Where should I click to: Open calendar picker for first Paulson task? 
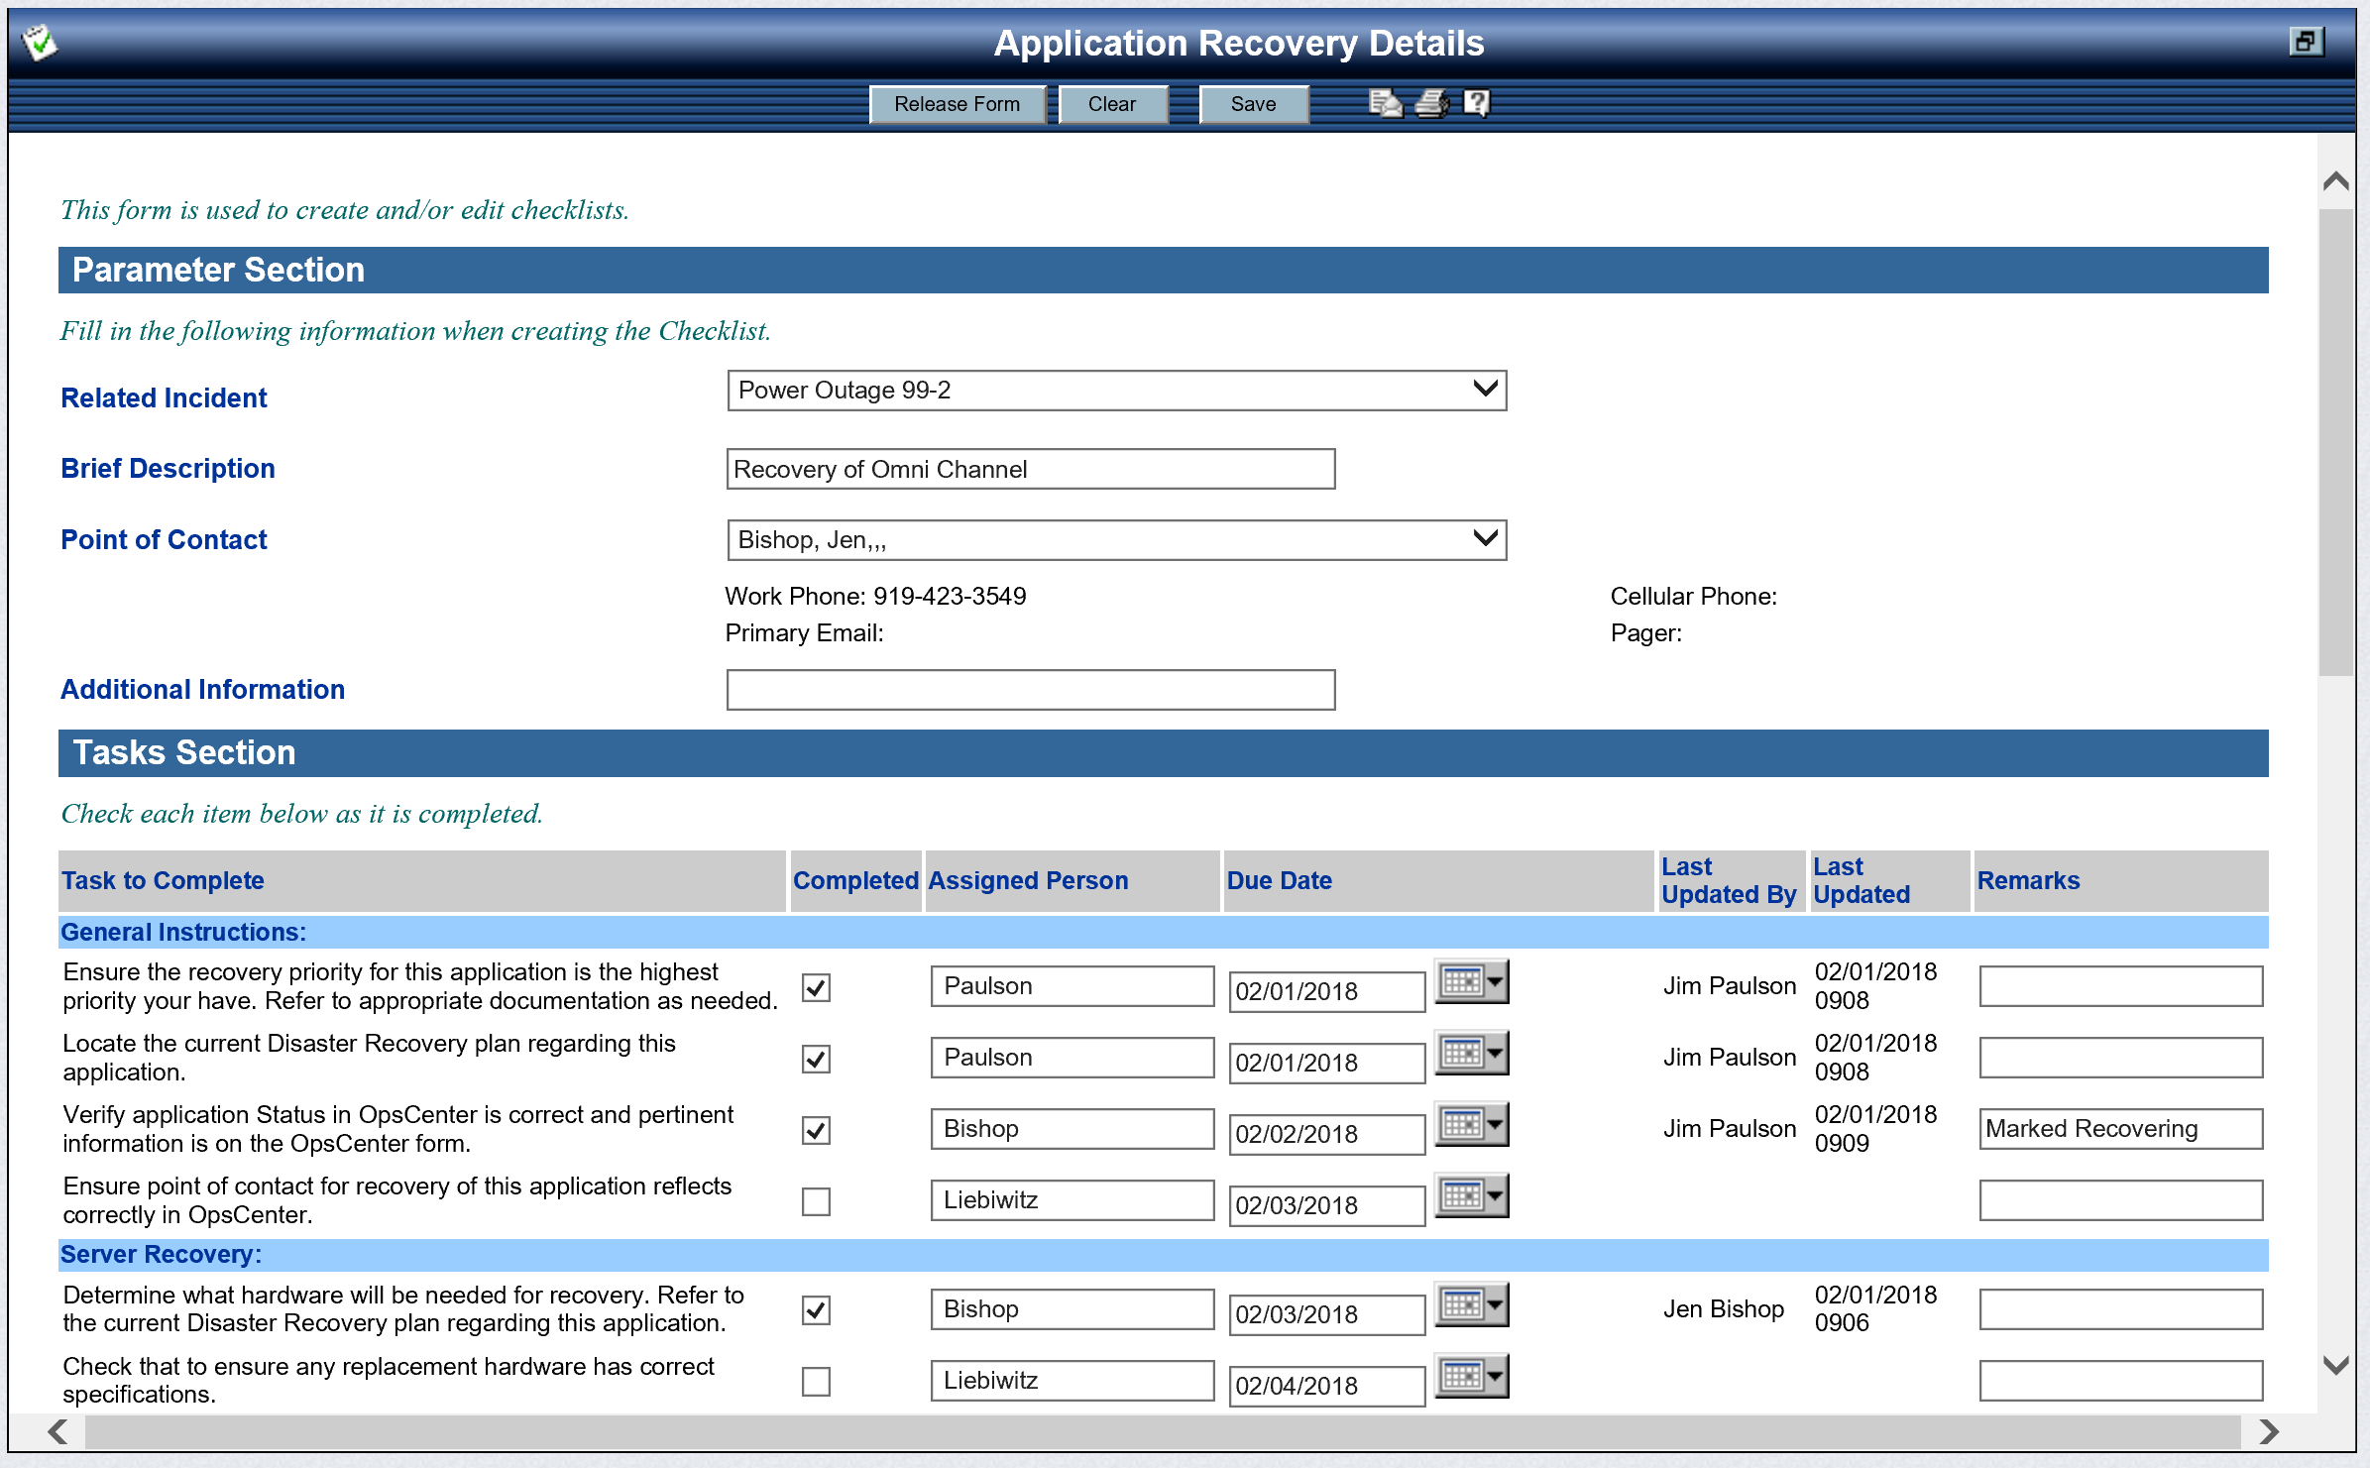[x=1472, y=982]
